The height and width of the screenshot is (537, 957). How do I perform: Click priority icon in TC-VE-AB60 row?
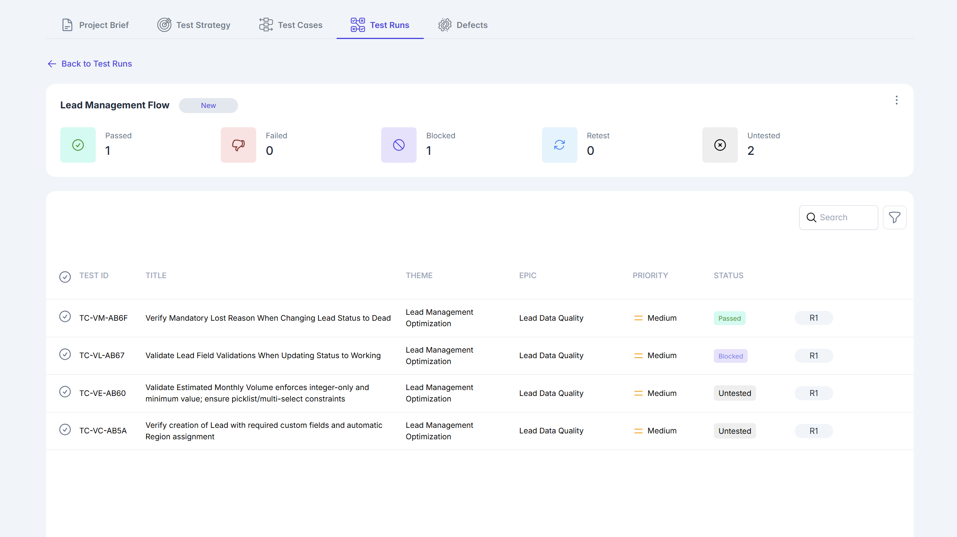click(x=639, y=393)
